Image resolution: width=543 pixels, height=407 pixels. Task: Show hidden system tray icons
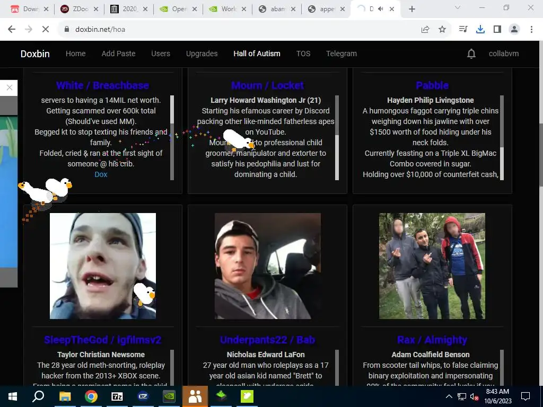(449, 396)
